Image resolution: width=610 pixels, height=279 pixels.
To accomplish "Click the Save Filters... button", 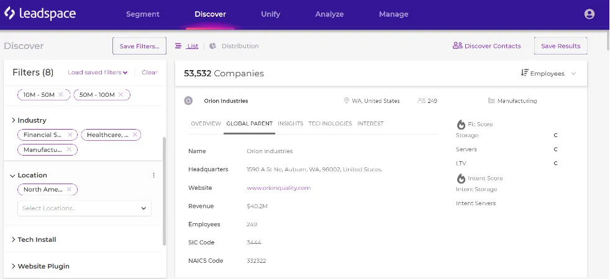I will coord(139,46).
